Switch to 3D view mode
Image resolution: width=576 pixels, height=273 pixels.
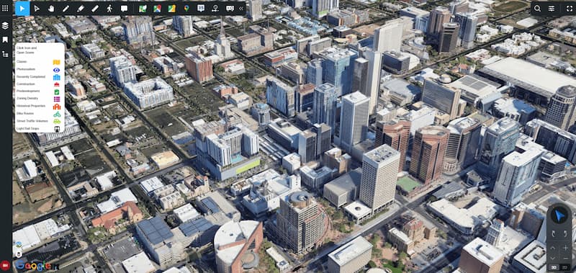[554, 267]
